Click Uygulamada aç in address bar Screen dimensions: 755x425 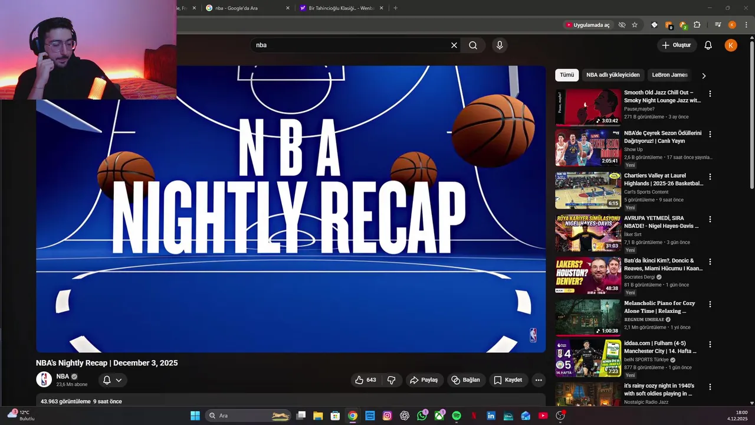click(587, 25)
